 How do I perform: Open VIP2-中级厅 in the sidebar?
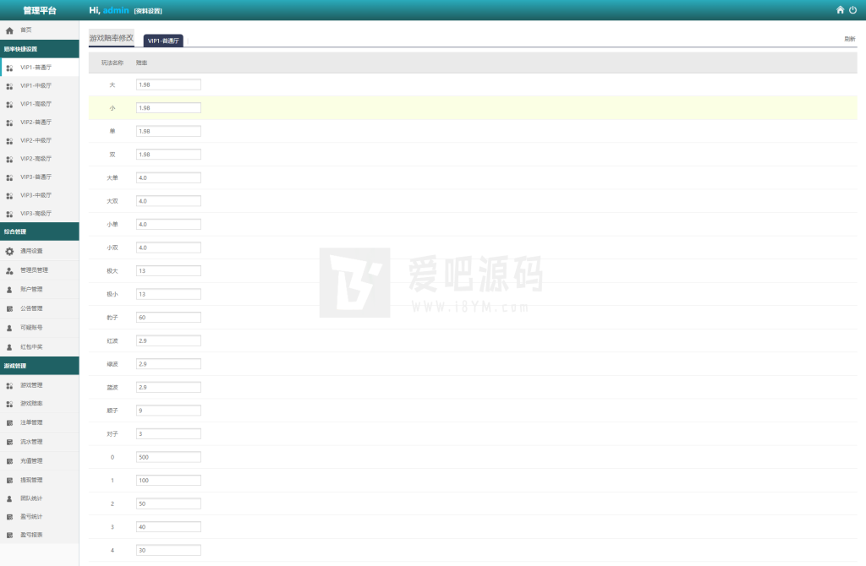(39, 140)
